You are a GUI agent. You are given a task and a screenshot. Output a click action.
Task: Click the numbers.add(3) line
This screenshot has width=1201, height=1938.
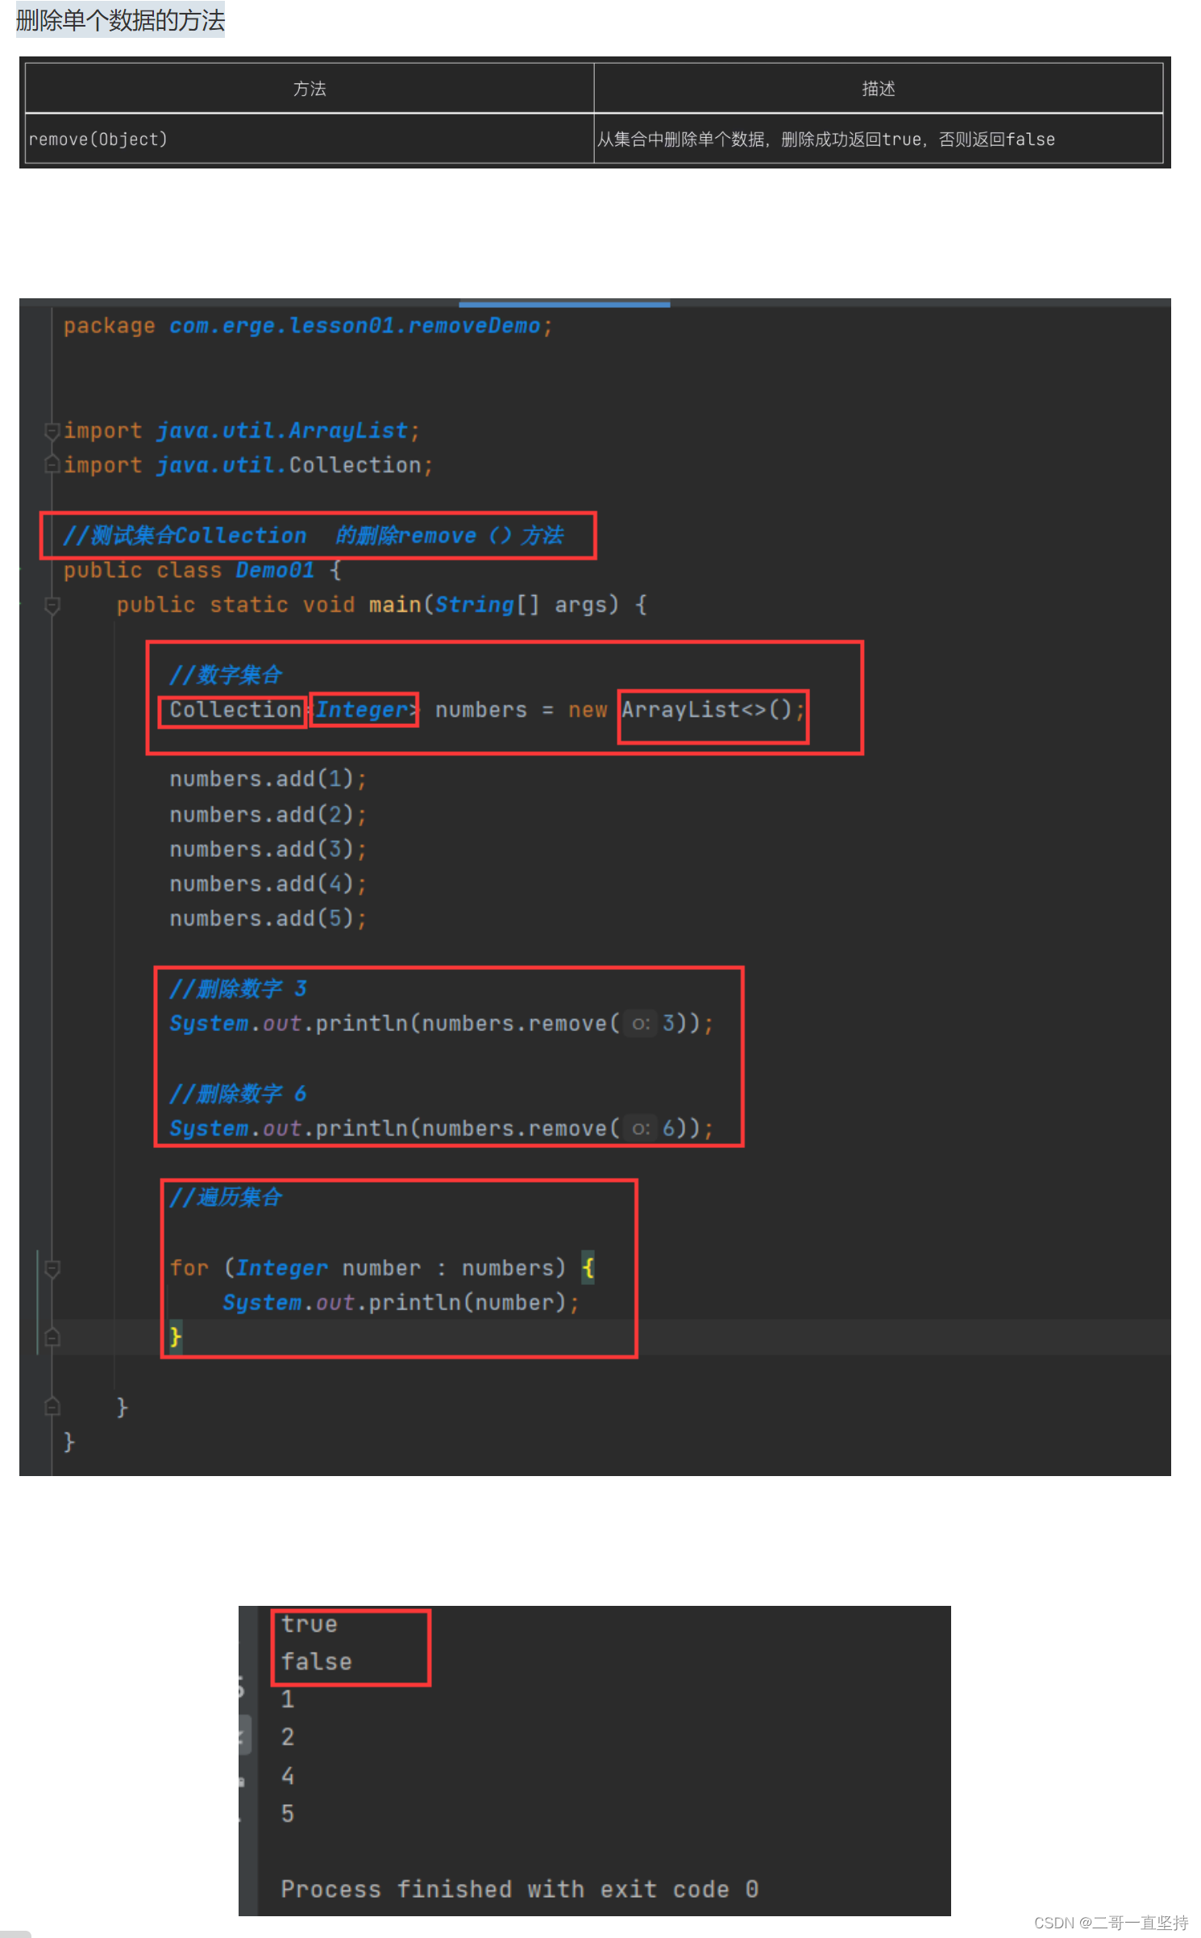click(268, 849)
